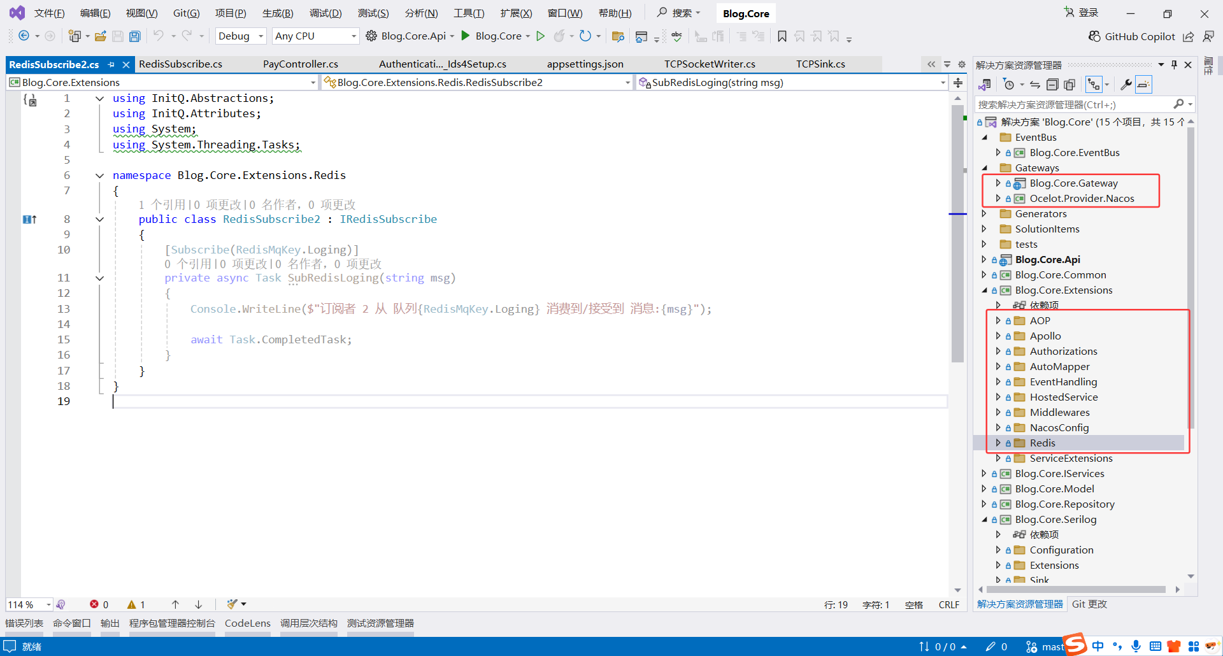Expand the Redis folder node
The width and height of the screenshot is (1223, 656).
point(998,443)
